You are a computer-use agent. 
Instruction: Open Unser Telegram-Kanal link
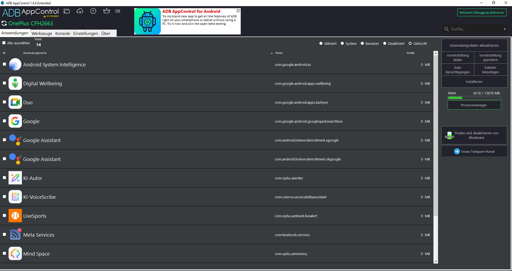coord(474,151)
